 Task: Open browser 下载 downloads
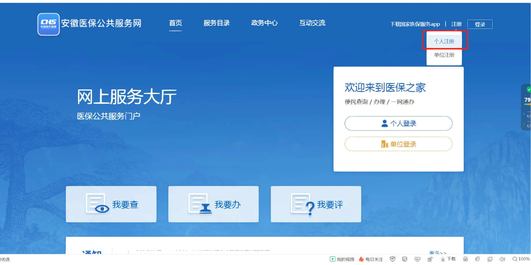[448, 259]
